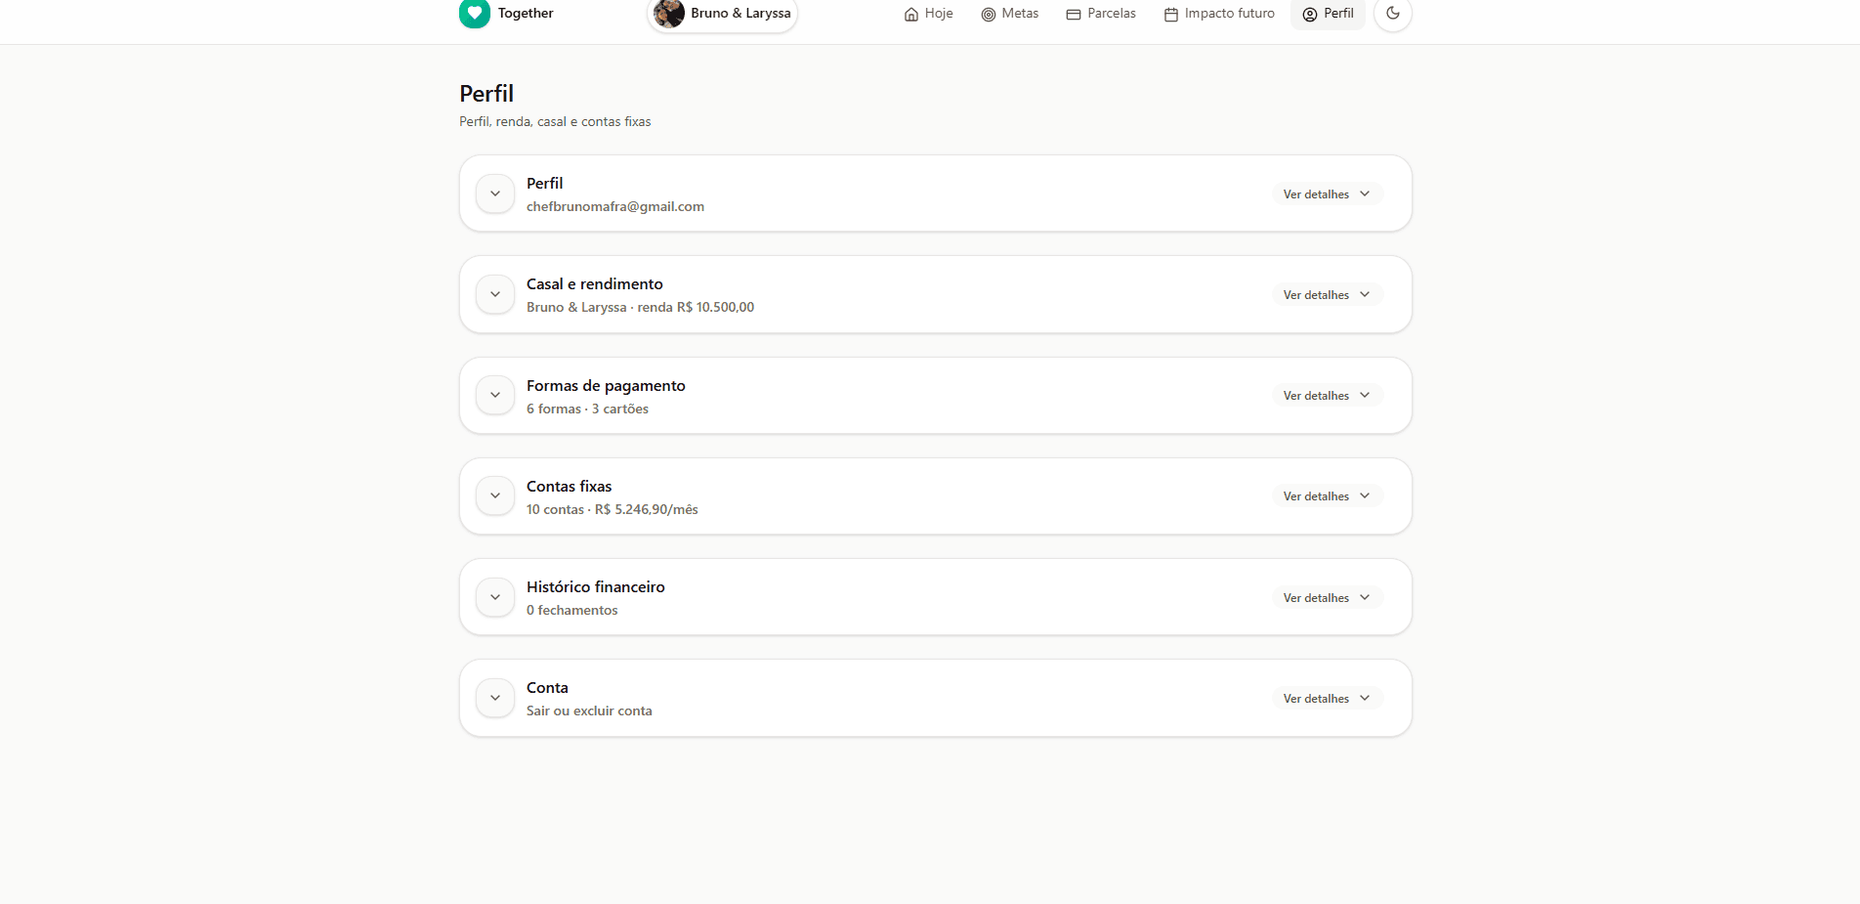Open the Hoje tab
Screen dimensions: 1860x904
[x=928, y=14]
